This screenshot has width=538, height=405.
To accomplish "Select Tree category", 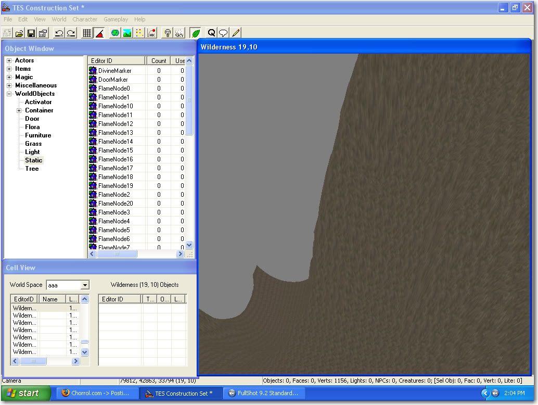I will click(32, 169).
